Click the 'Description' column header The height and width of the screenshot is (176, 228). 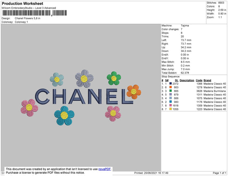(x=187, y=80)
